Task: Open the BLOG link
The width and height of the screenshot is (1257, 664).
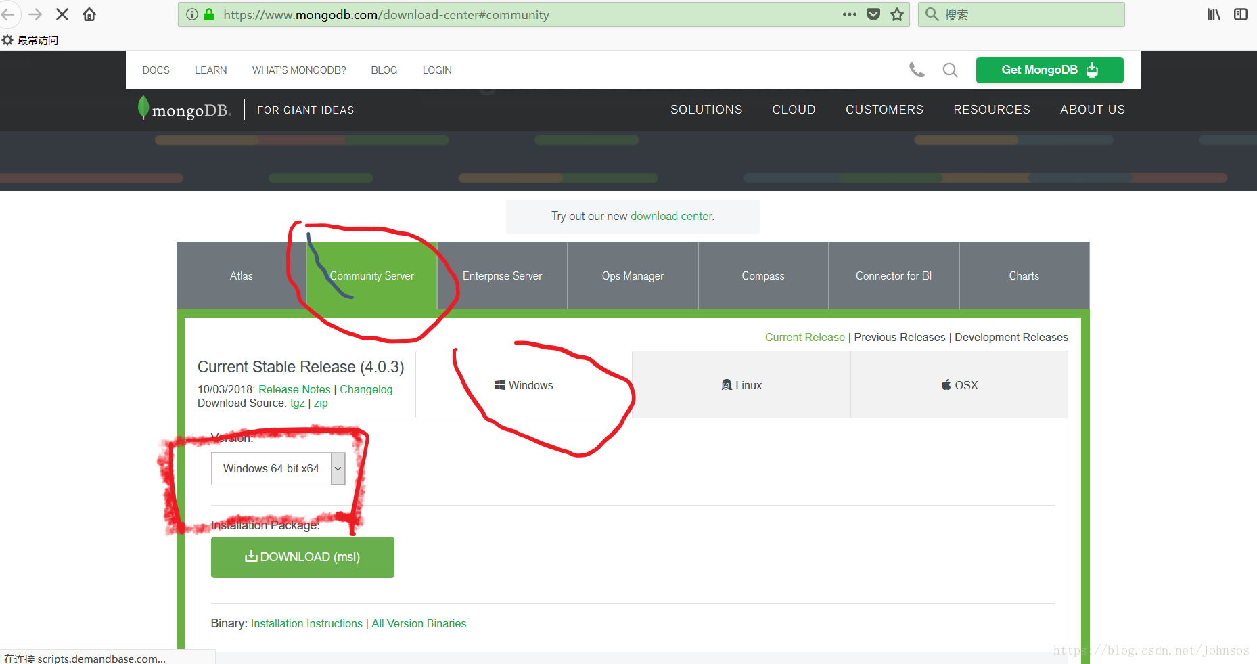Action: (x=384, y=70)
